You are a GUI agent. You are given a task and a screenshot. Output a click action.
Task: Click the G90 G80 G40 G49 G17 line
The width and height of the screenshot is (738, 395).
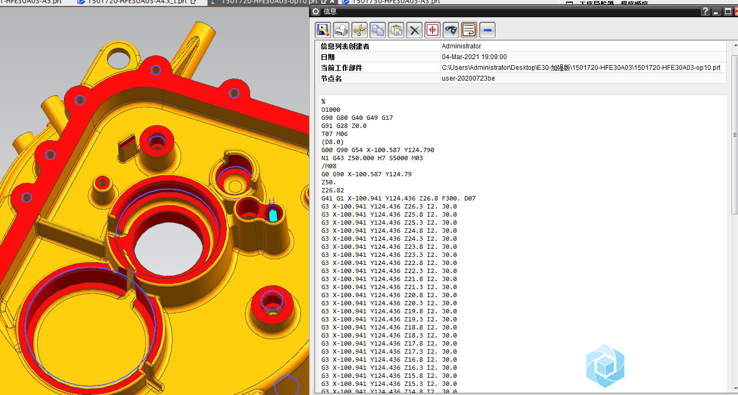pyautogui.click(x=357, y=118)
